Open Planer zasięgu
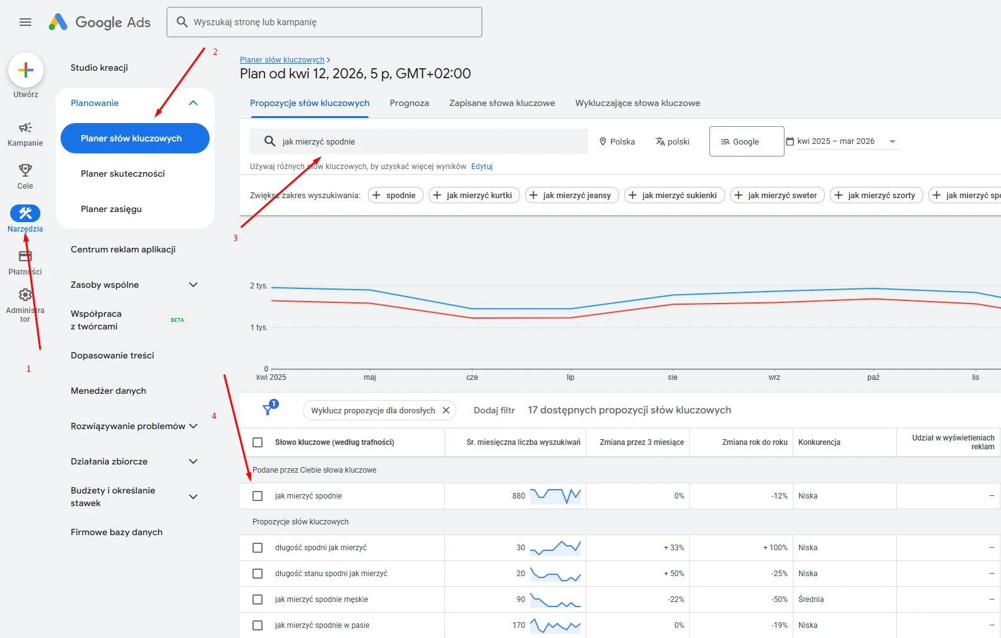Image resolution: width=1001 pixels, height=638 pixels. tap(111, 209)
